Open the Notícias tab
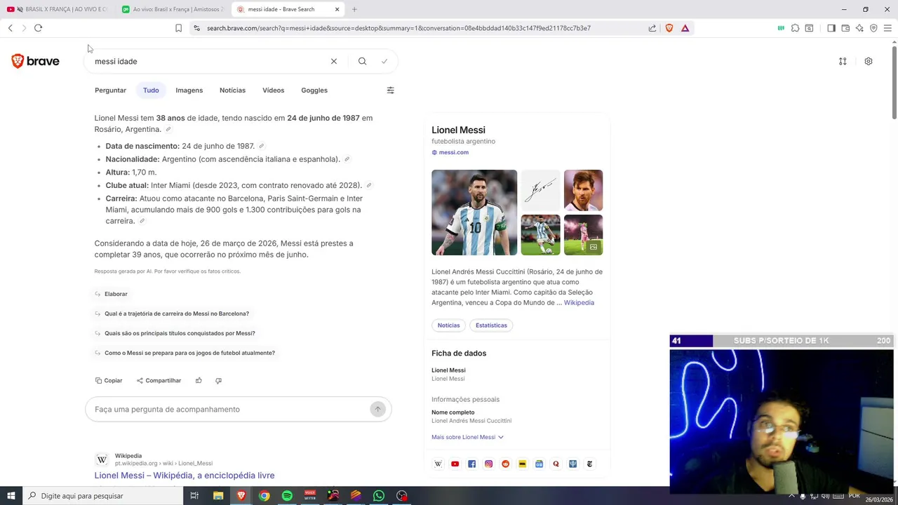This screenshot has height=505, width=898. 232,90
